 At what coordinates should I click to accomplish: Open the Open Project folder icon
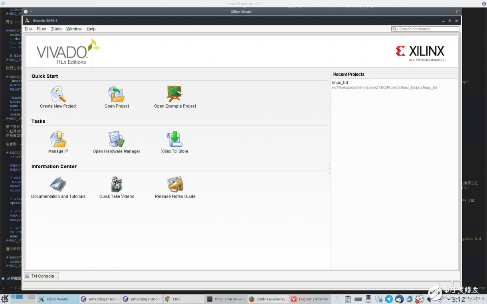[117, 94]
